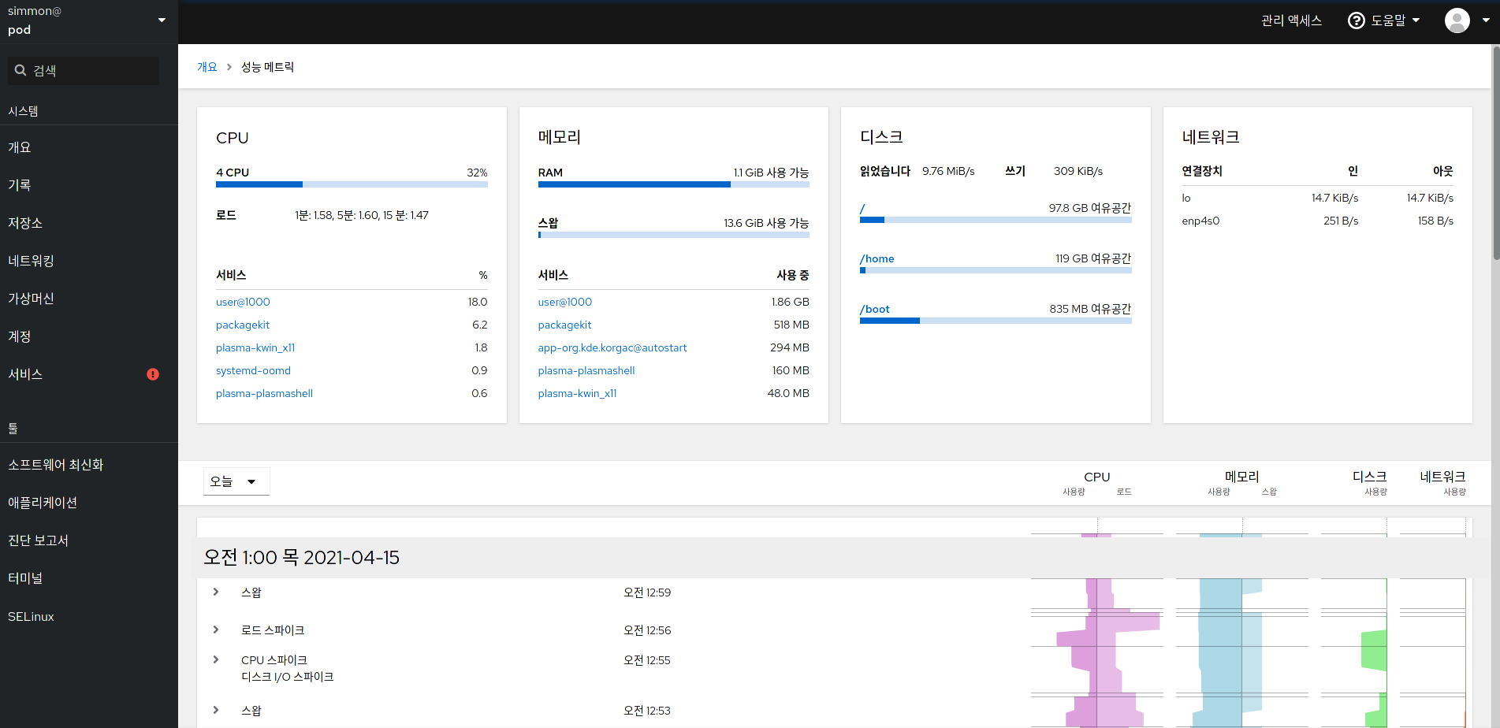Click the 4 CPU usage progress bar
This screenshot has height=728, width=1500.
(x=352, y=184)
